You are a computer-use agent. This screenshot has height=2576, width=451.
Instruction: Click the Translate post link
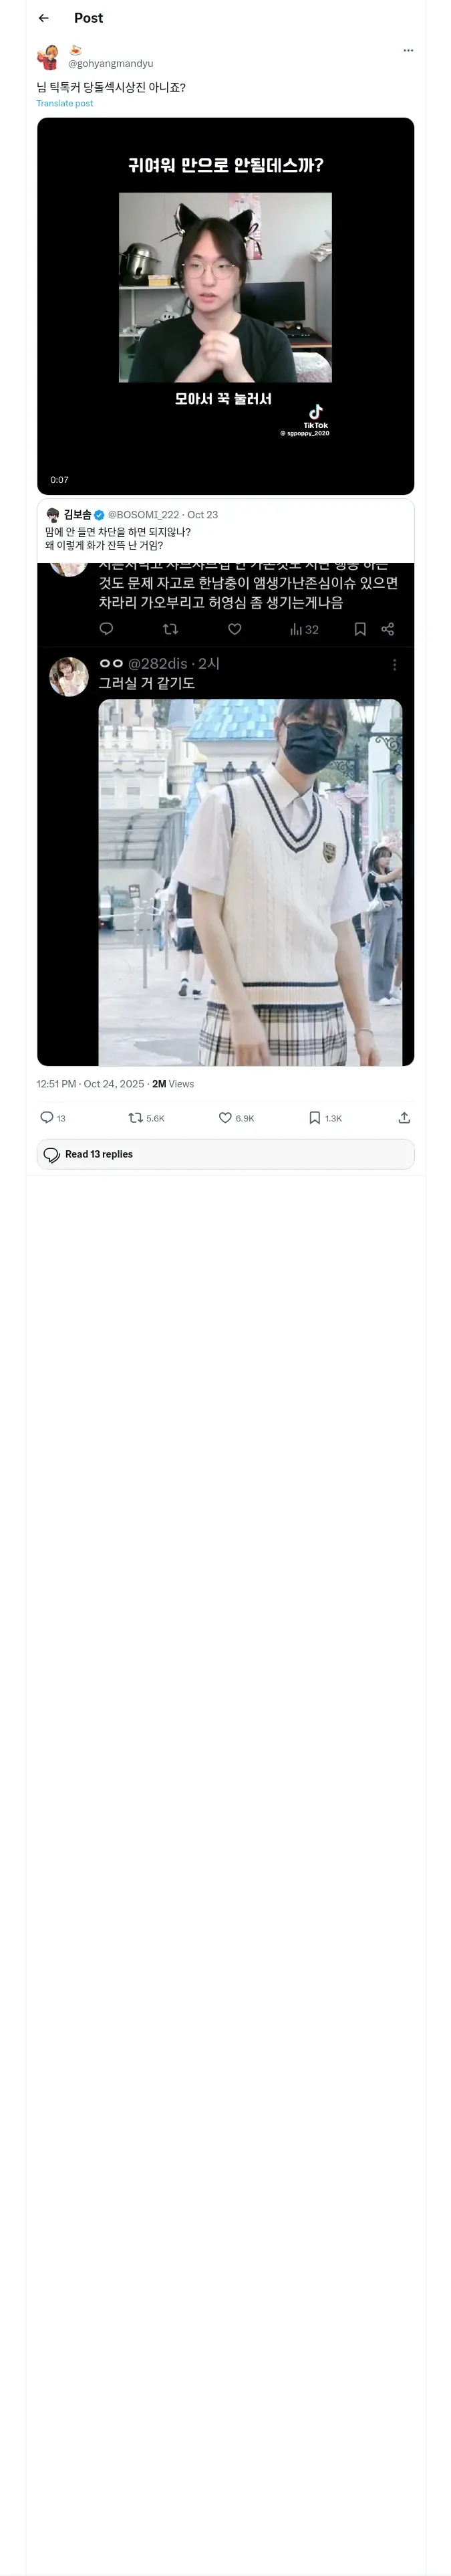65,103
